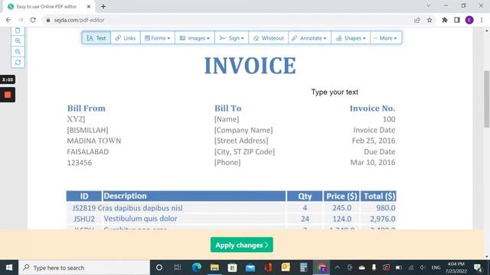Click the 'Mar 10, 2016' due date

pyautogui.click(x=373, y=163)
